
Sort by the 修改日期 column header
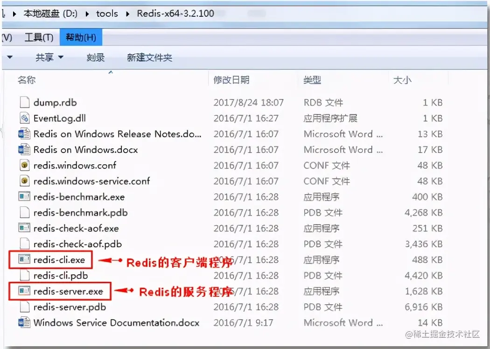click(x=231, y=80)
